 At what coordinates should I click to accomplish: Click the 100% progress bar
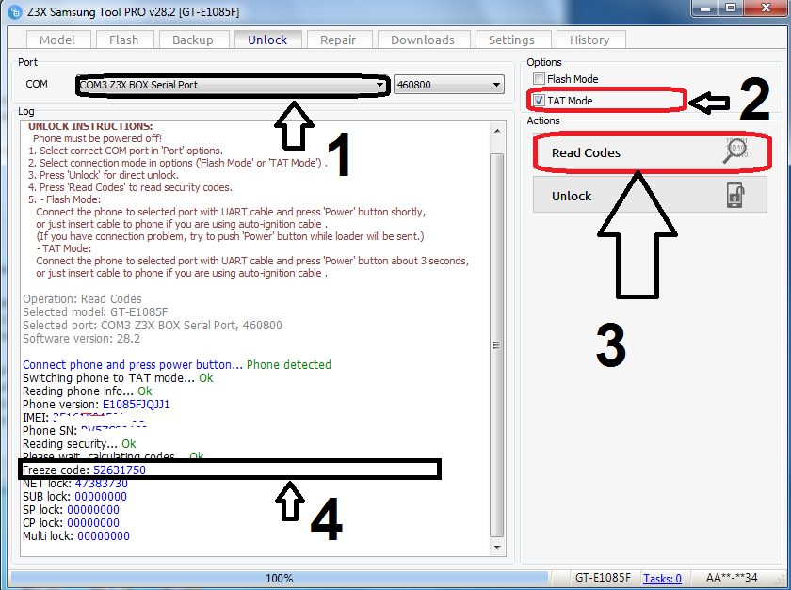[x=280, y=578]
